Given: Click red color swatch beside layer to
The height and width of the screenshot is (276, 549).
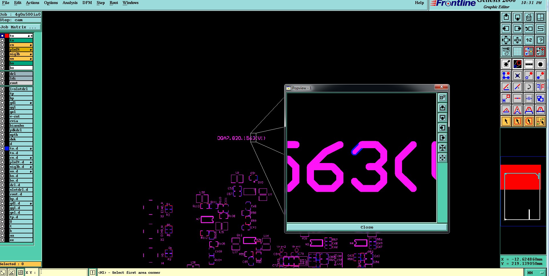Looking at the screenshot, I should coord(7,36).
